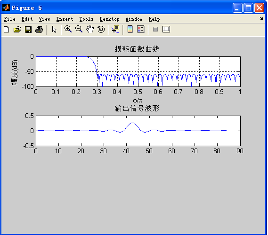Open the Window menu
The width and height of the screenshot is (268, 235).
click(134, 19)
